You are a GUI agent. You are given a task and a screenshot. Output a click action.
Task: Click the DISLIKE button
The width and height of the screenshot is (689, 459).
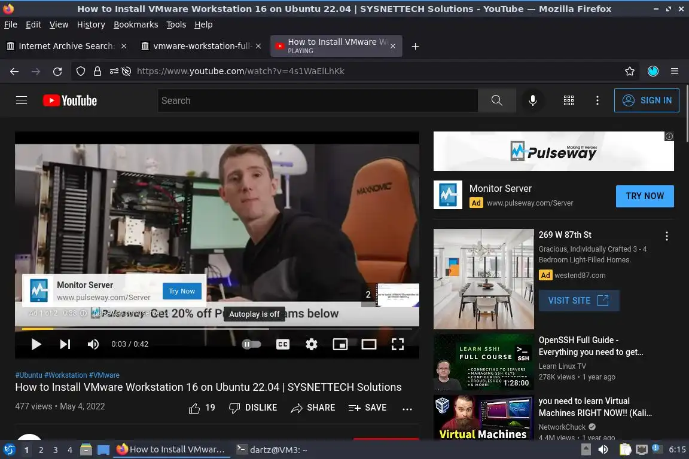[253, 408]
